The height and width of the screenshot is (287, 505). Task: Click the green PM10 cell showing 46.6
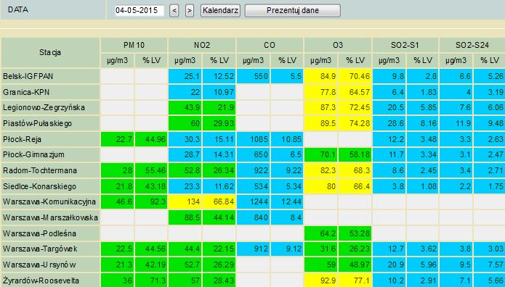[117, 201]
